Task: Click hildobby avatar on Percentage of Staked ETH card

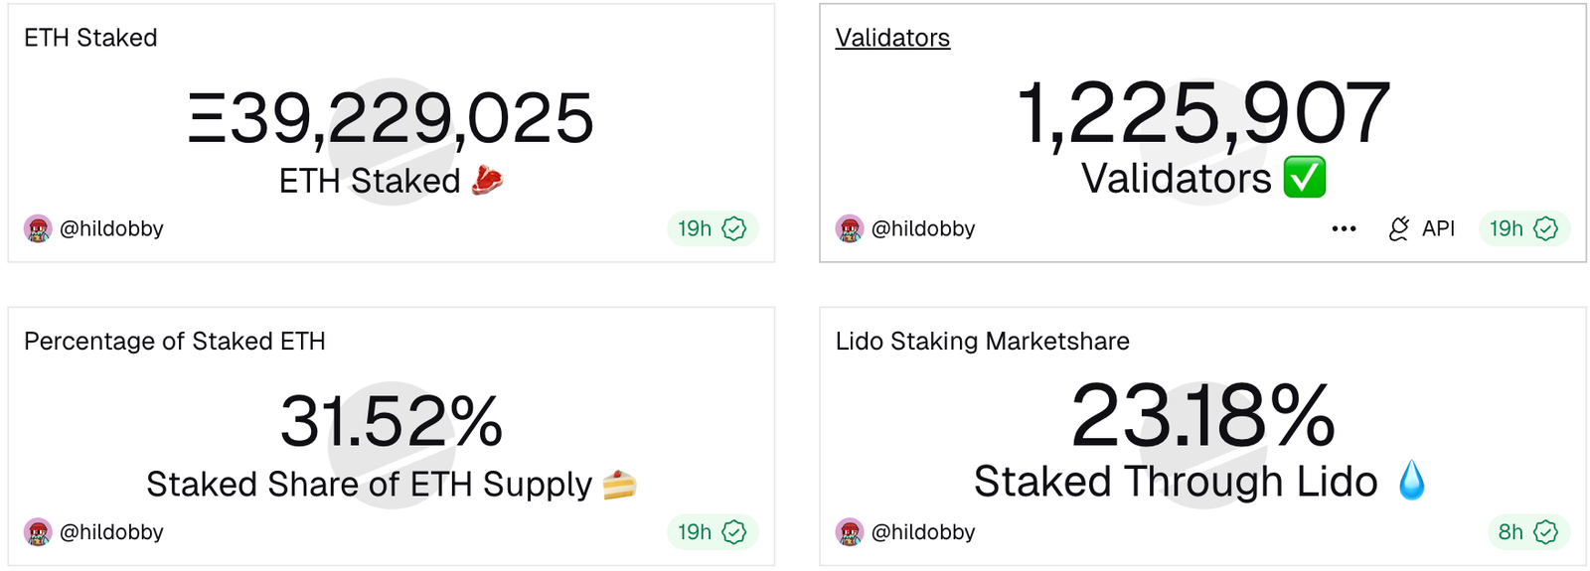Action: 38,532
